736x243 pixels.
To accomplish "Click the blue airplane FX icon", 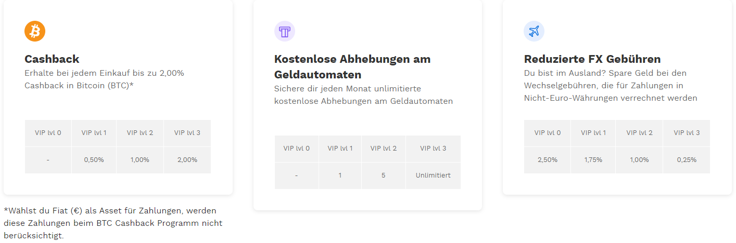I will [x=534, y=31].
